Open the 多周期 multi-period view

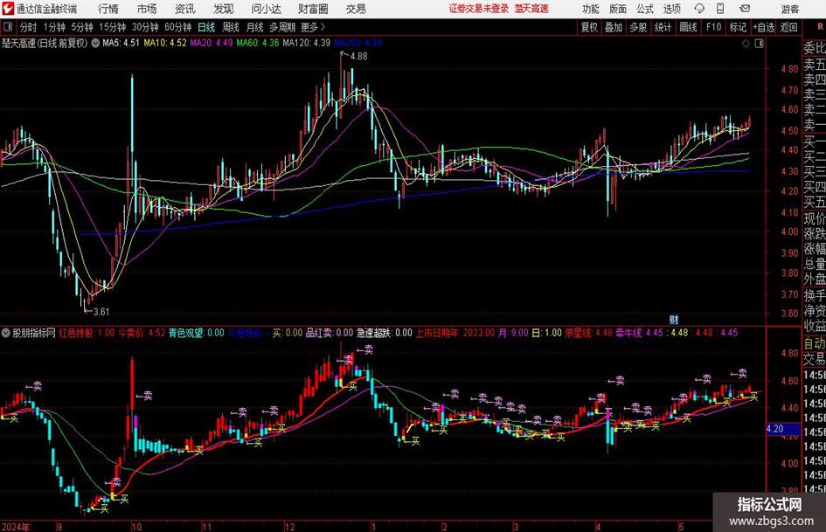pyautogui.click(x=282, y=27)
